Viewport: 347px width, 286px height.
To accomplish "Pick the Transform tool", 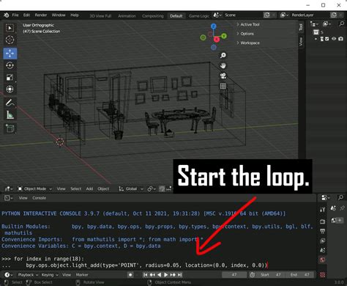I will (10, 89).
